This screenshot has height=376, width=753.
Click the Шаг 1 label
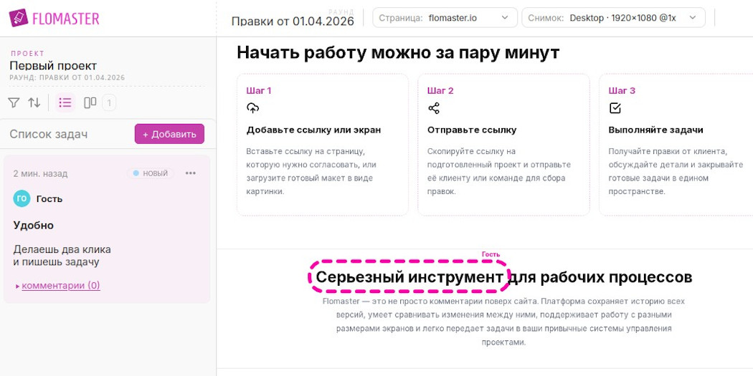(259, 91)
